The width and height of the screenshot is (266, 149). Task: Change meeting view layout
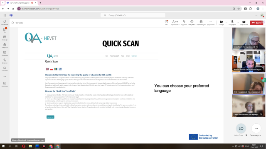tap(201, 23)
